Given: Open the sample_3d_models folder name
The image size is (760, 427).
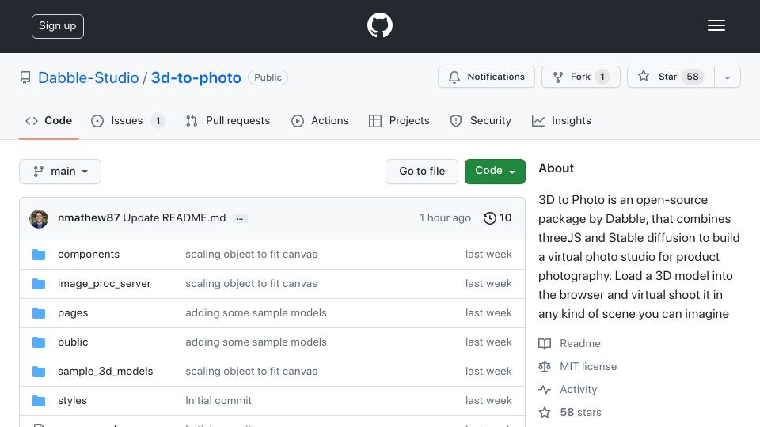Looking at the screenshot, I should (x=105, y=372).
